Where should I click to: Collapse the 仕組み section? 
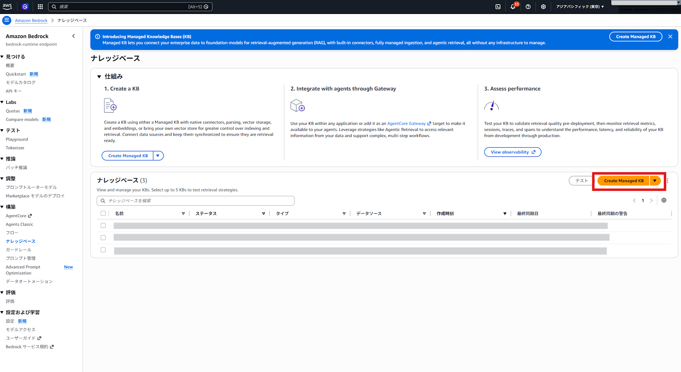click(99, 77)
